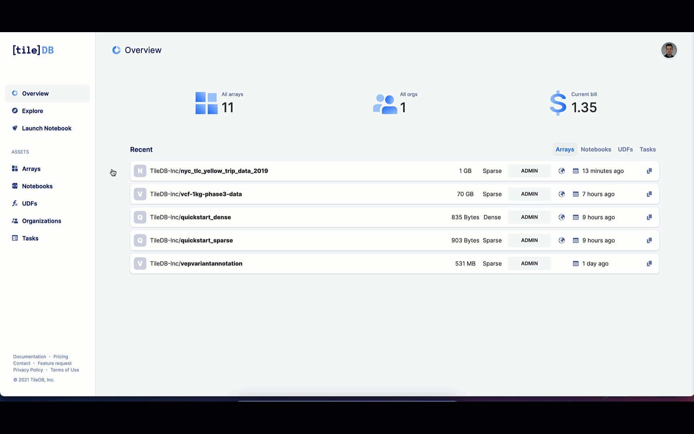Open TileDB-Inc/quickstart_sparse array

pyautogui.click(x=394, y=240)
